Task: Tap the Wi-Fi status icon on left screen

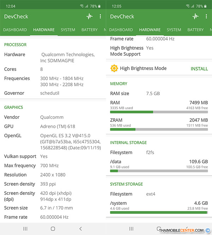Action: click(82, 6)
